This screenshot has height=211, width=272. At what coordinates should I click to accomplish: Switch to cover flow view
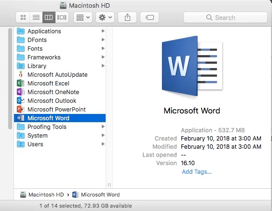pyautogui.click(x=62, y=17)
